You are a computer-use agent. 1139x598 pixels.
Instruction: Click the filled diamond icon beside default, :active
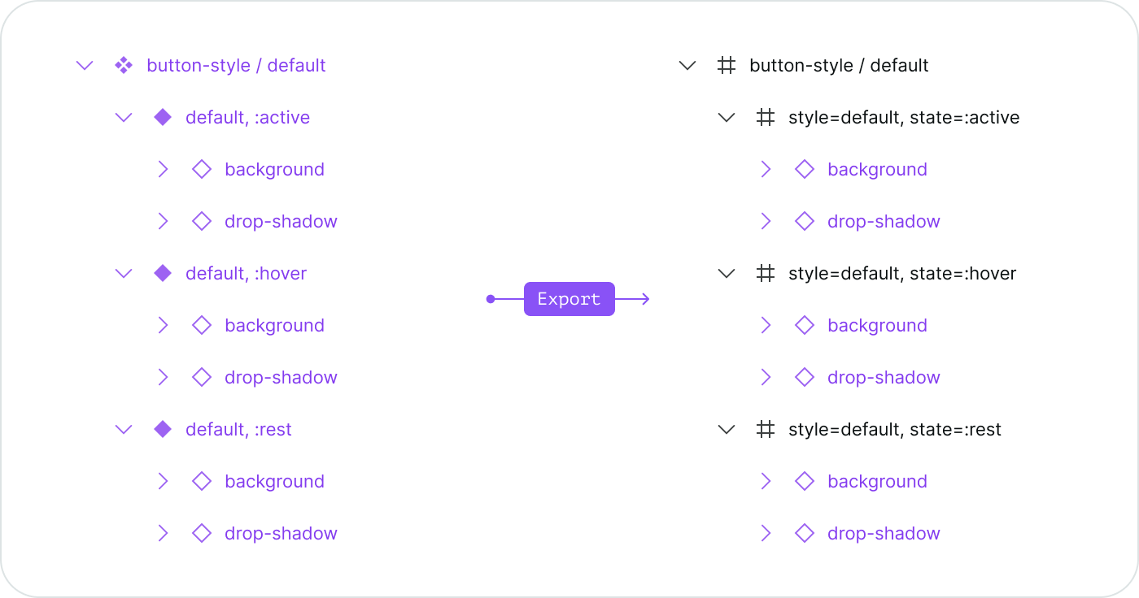(163, 118)
